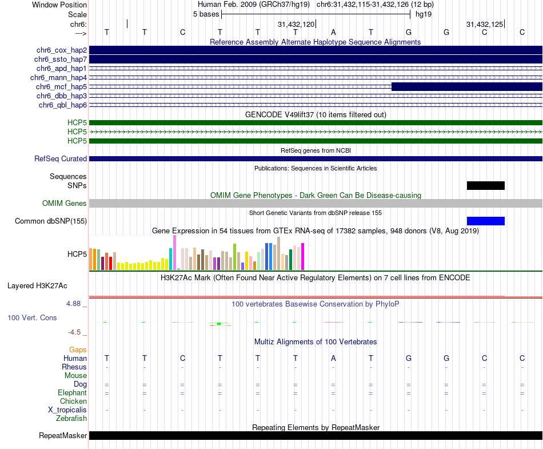This screenshot has width=543, height=449.
Task: Click the Rhesus species label
Action: 74,367
